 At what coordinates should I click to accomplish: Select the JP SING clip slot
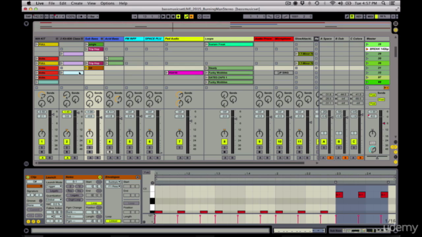pyautogui.click(x=284, y=73)
